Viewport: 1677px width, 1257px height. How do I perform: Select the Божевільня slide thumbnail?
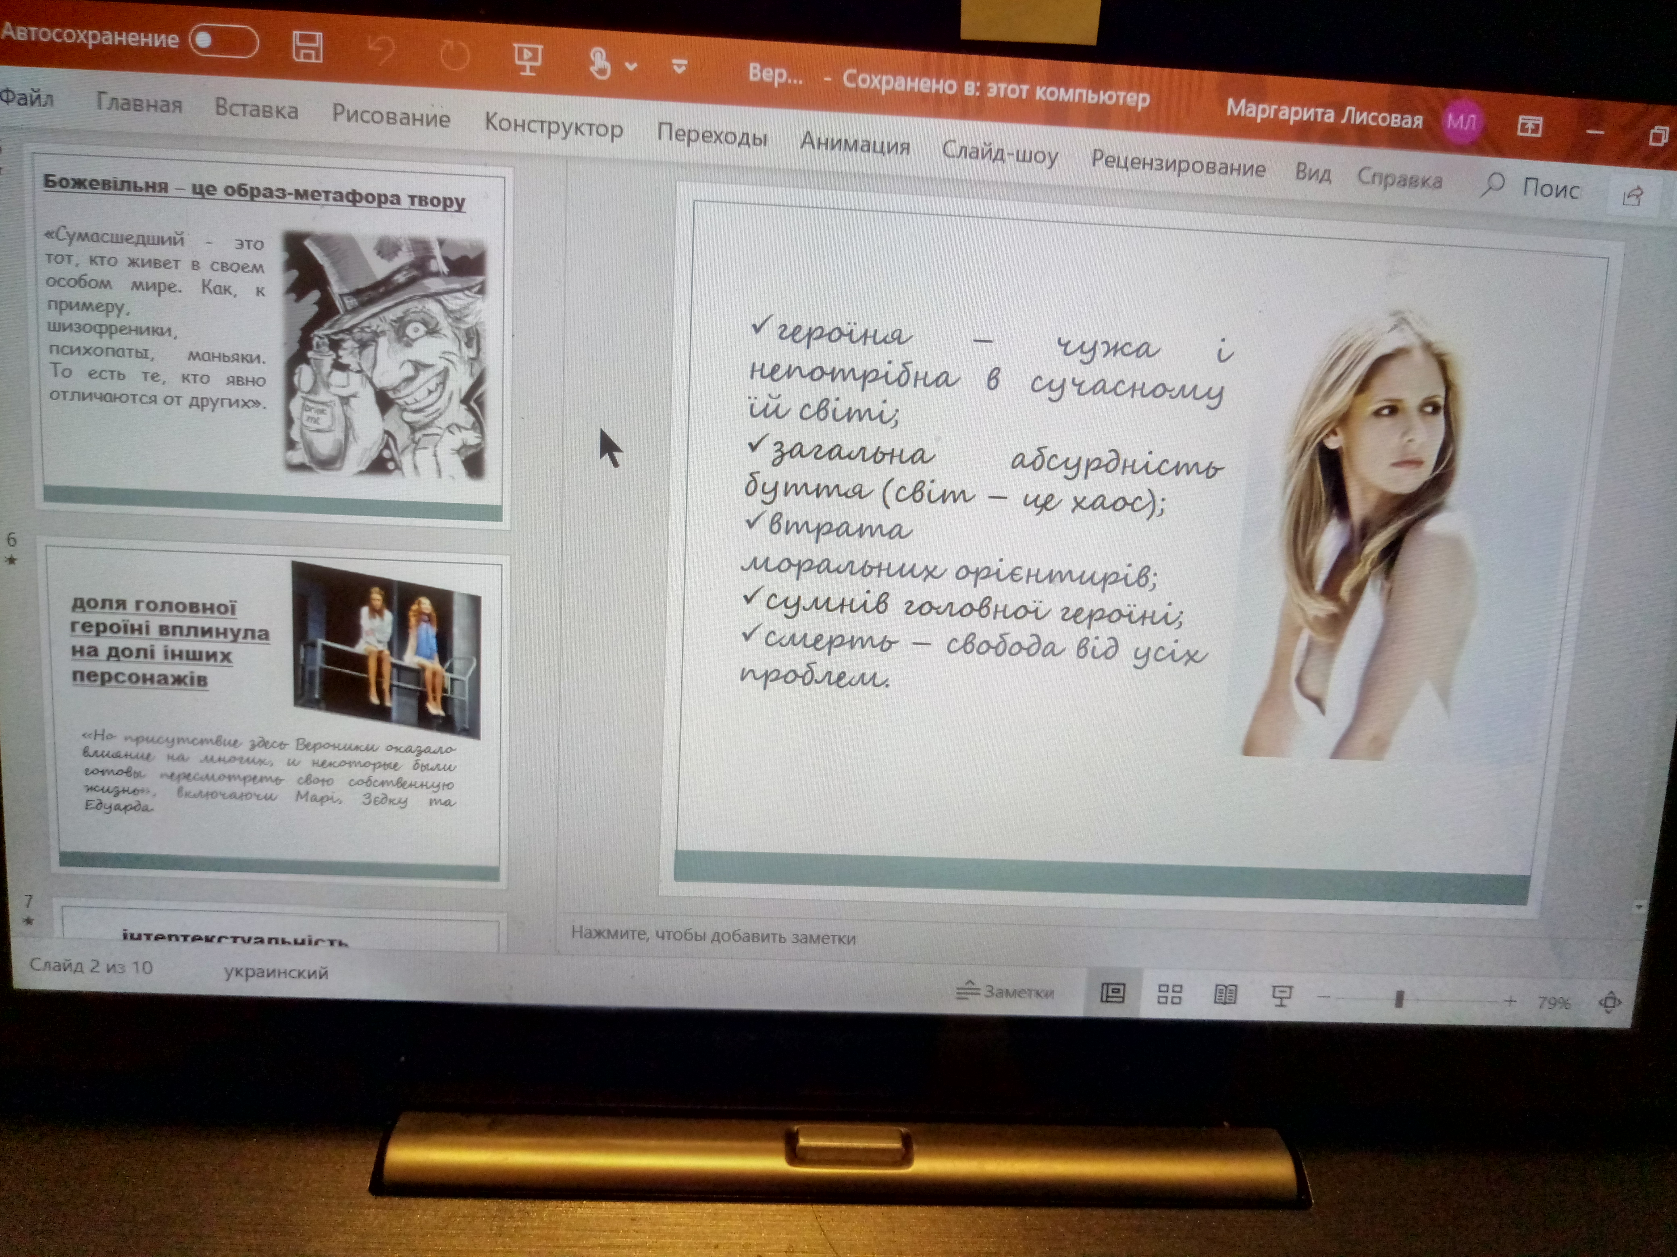click(272, 338)
